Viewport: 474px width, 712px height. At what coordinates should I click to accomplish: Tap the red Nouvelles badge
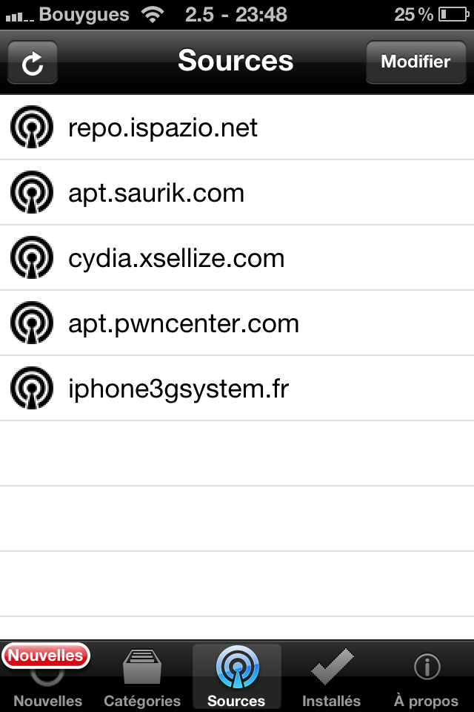(x=46, y=656)
